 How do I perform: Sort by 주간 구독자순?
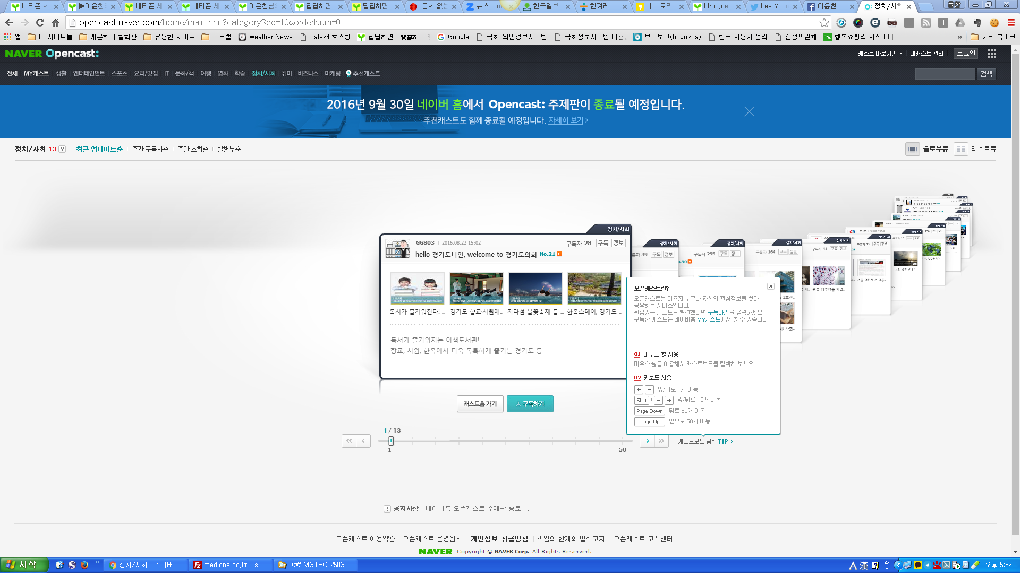(x=150, y=149)
